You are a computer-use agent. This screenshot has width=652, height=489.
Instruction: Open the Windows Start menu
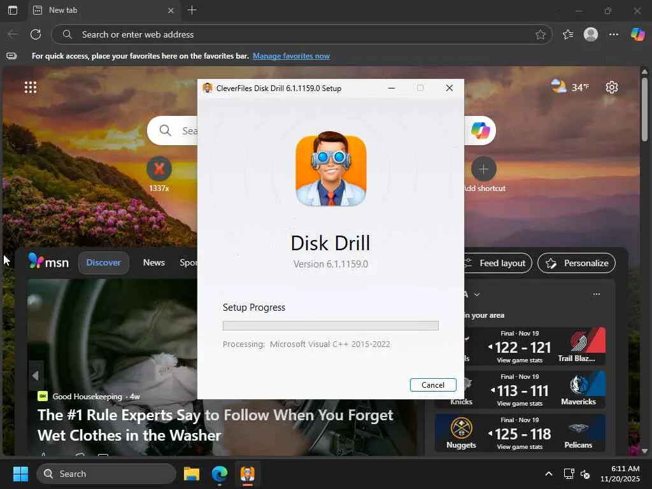tap(20, 474)
